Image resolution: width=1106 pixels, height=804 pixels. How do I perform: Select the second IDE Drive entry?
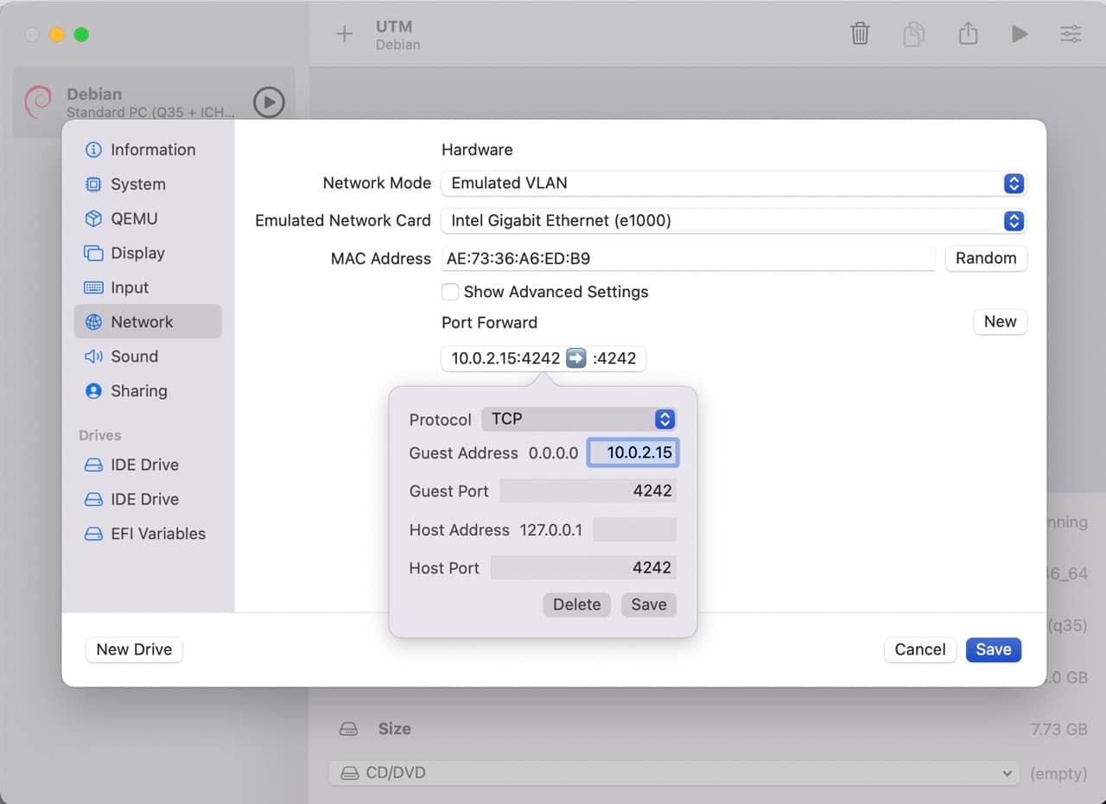tap(148, 499)
